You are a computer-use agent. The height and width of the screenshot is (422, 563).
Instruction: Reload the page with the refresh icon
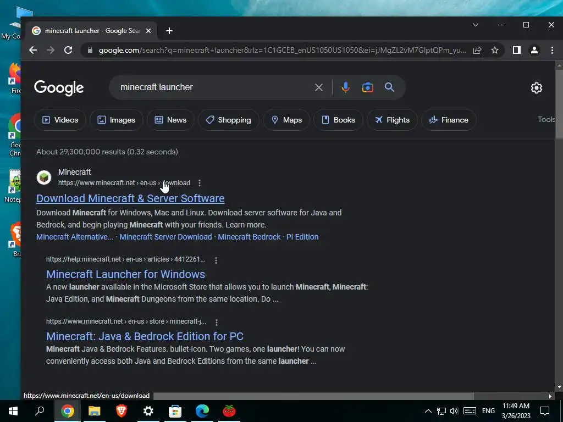click(68, 50)
